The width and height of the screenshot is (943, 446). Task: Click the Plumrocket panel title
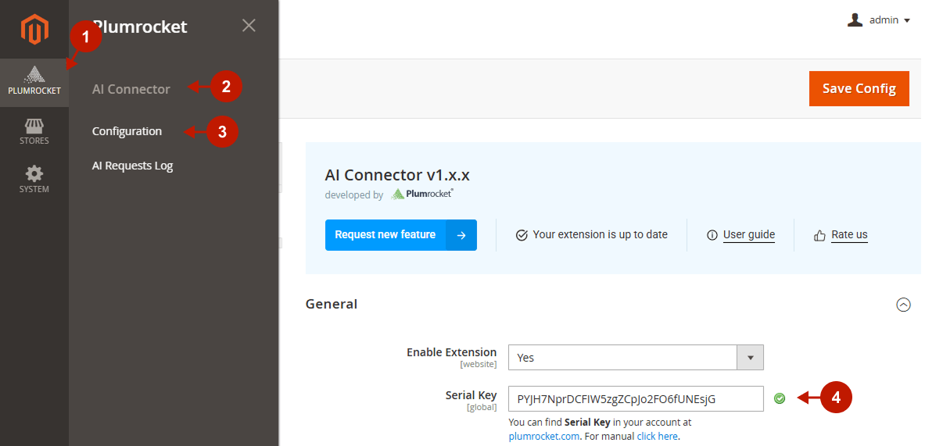pyautogui.click(x=140, y=27)
